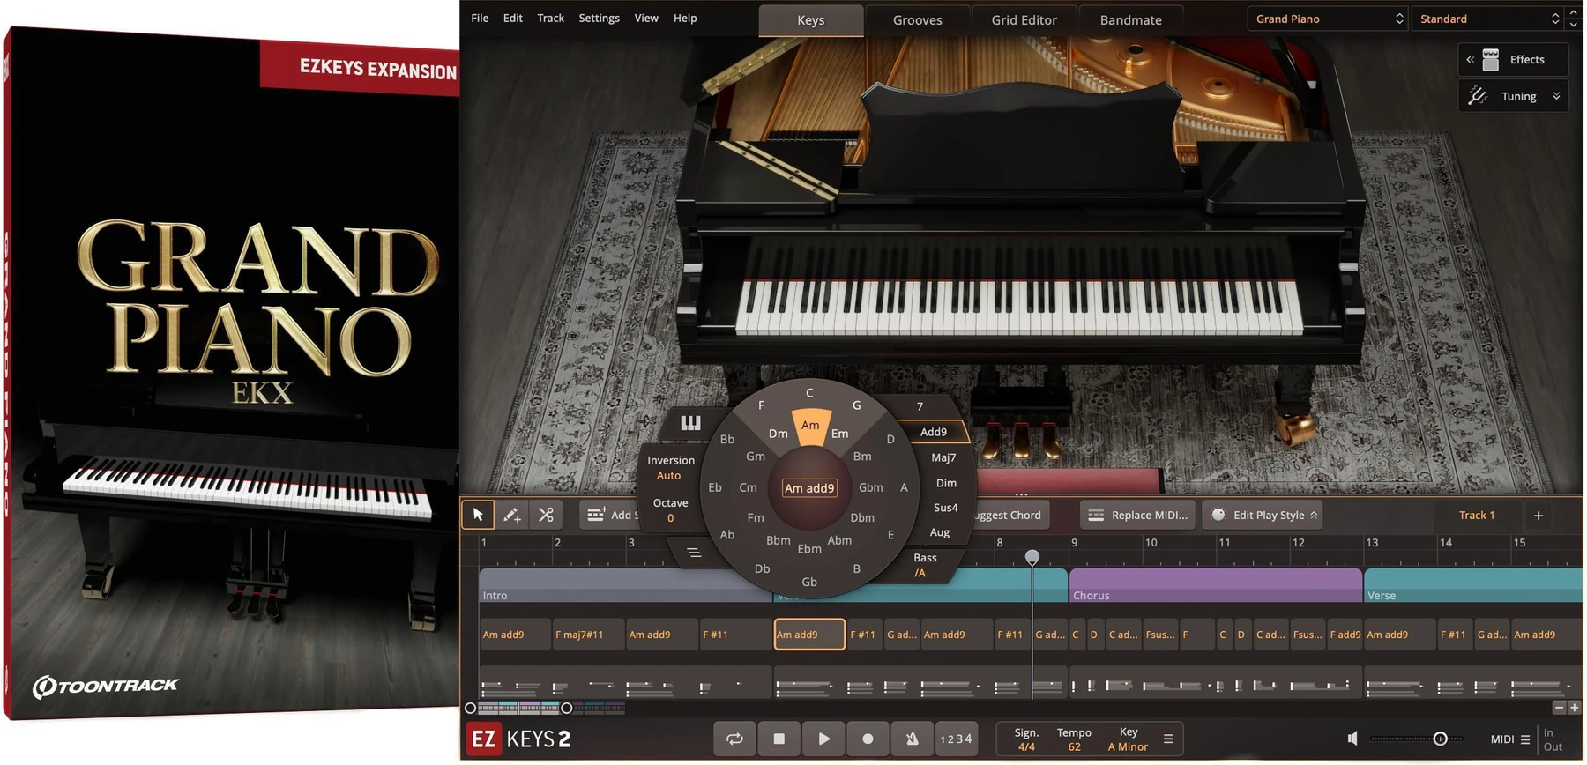This screenshot has height=765, width=1587.
Task: Select Aug chord type
Action: [x=940, y=532]
